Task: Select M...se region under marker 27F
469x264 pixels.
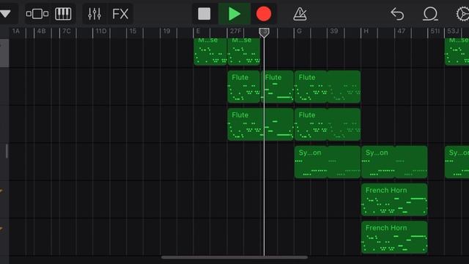Action: [244, 51]
